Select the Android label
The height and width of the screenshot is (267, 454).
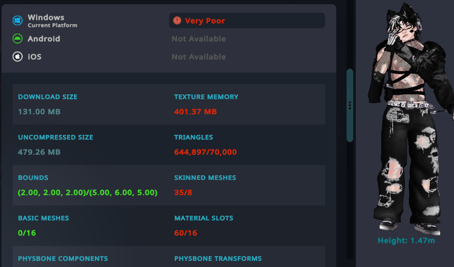tap(44, 39)
